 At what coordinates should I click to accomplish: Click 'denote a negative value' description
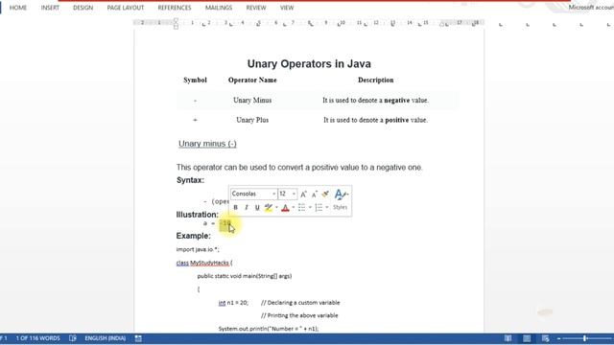pos(375,100)
